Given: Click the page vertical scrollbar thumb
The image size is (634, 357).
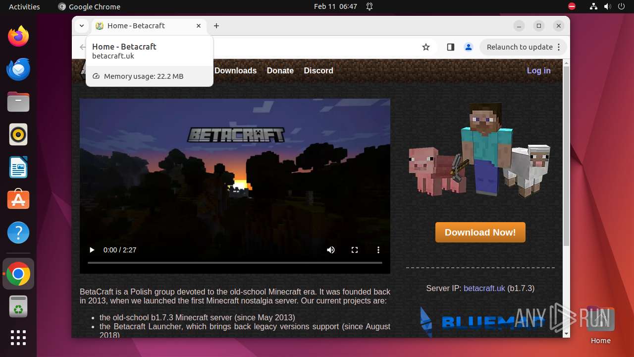Looking at the screenshot, I should coord(567,156).
